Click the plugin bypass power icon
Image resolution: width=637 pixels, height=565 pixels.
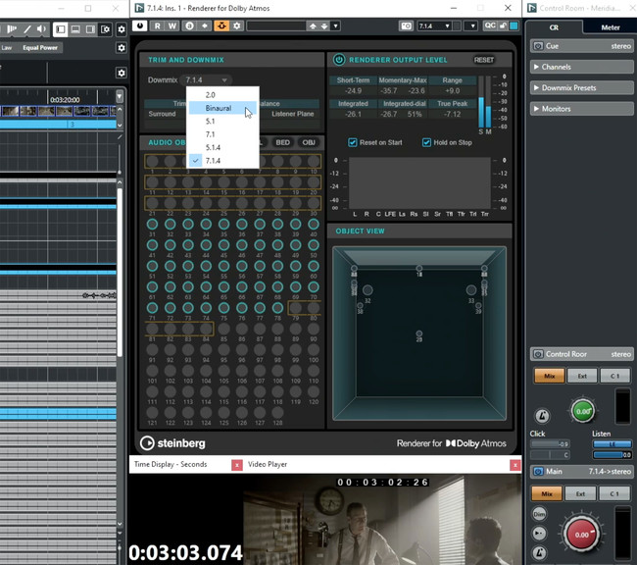tap(141, 26)
